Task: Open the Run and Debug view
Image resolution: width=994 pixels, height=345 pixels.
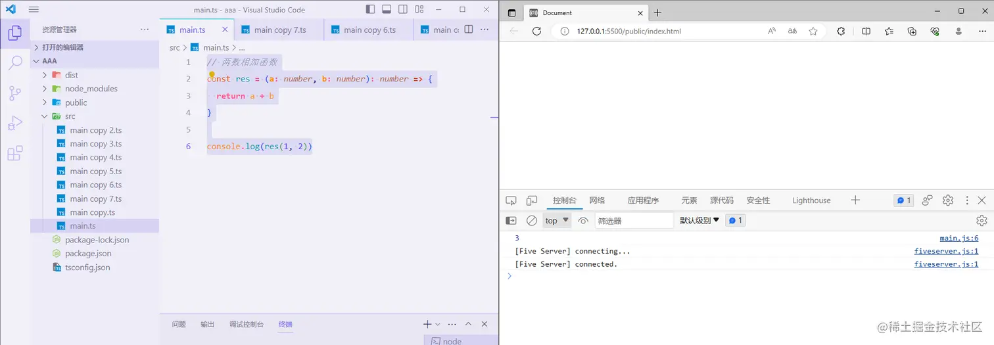Action: point(15,124)
